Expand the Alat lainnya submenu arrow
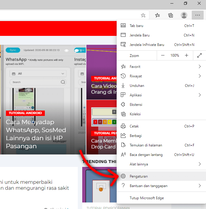This screenshot has height=209, width=206. click(x=200, y=164)
